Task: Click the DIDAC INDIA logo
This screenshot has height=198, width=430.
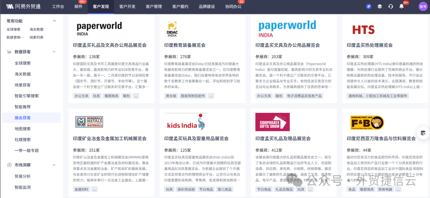Action: tap(172, 29)
